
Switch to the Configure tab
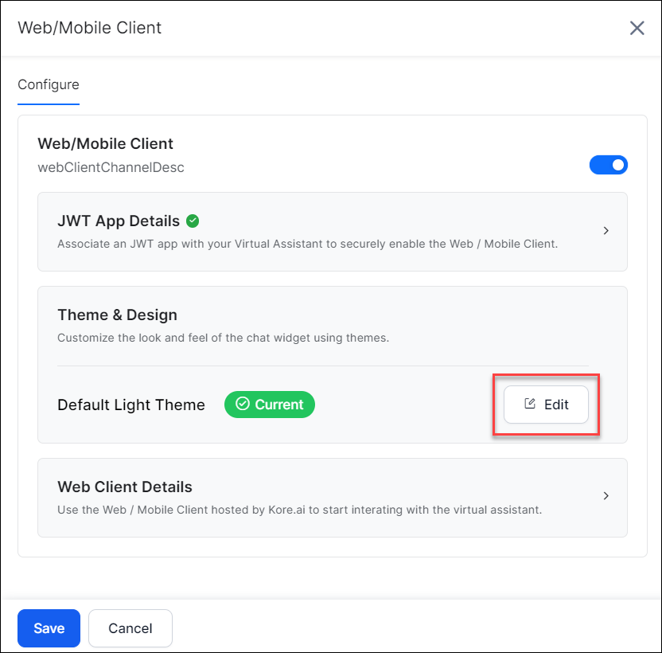[x=49, y=84]
